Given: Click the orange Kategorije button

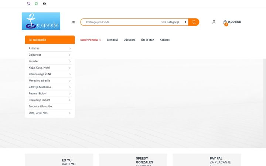Looking at the screenshot, I should [50, 39].
